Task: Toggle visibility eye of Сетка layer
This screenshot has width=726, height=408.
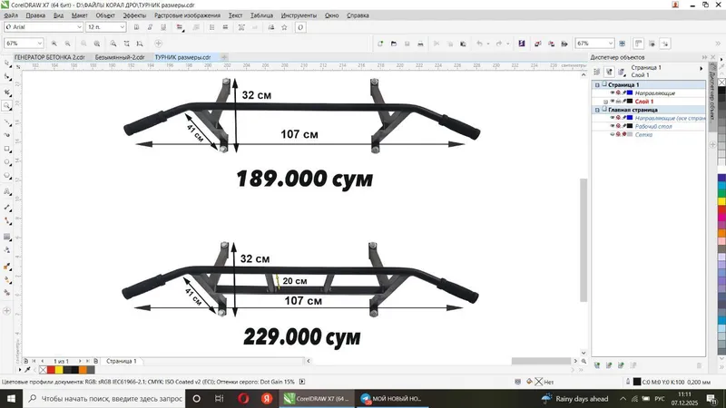Action: 612,134
